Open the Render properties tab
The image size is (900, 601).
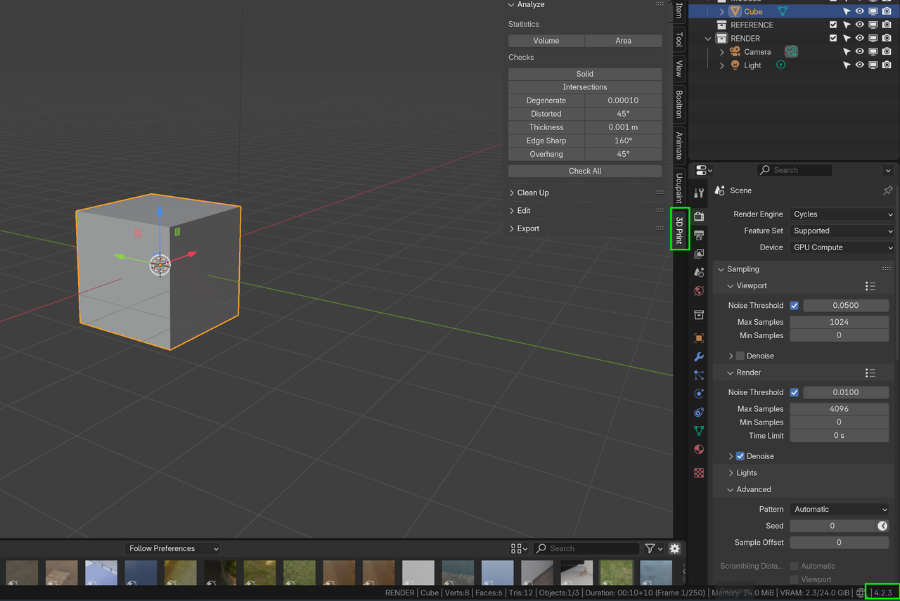click(699, 217)
